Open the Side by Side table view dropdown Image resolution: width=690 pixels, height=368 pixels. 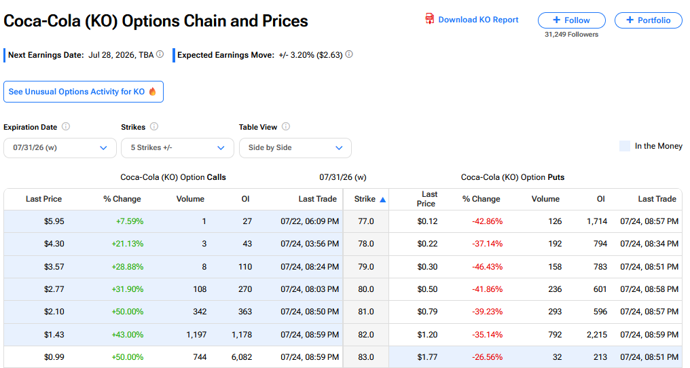(x=295, y=148)
